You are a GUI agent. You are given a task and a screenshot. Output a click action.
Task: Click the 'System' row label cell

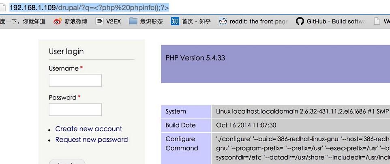(x=186, y=111)
